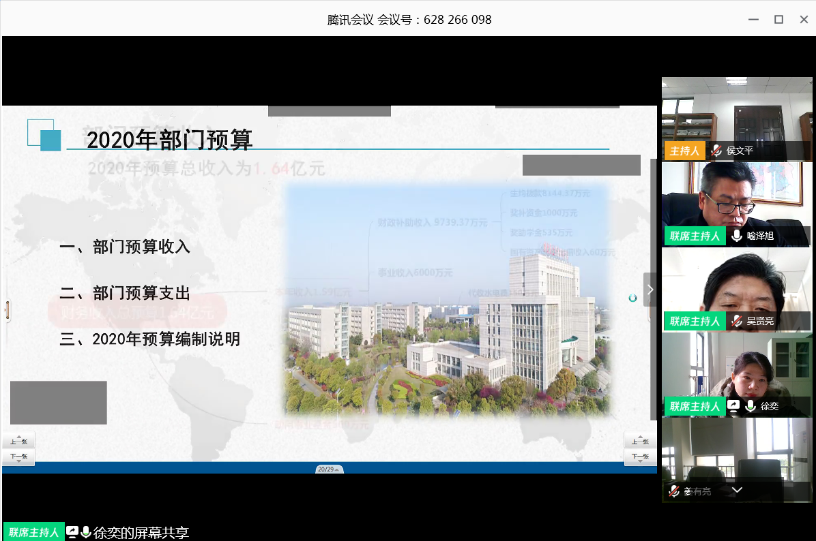
Task: Click the 徐奕的屏幕共享 label
Action: coord(141,533)
